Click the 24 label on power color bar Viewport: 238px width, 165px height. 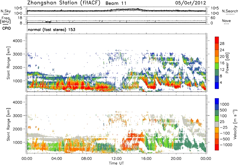[x=222, y=50]
